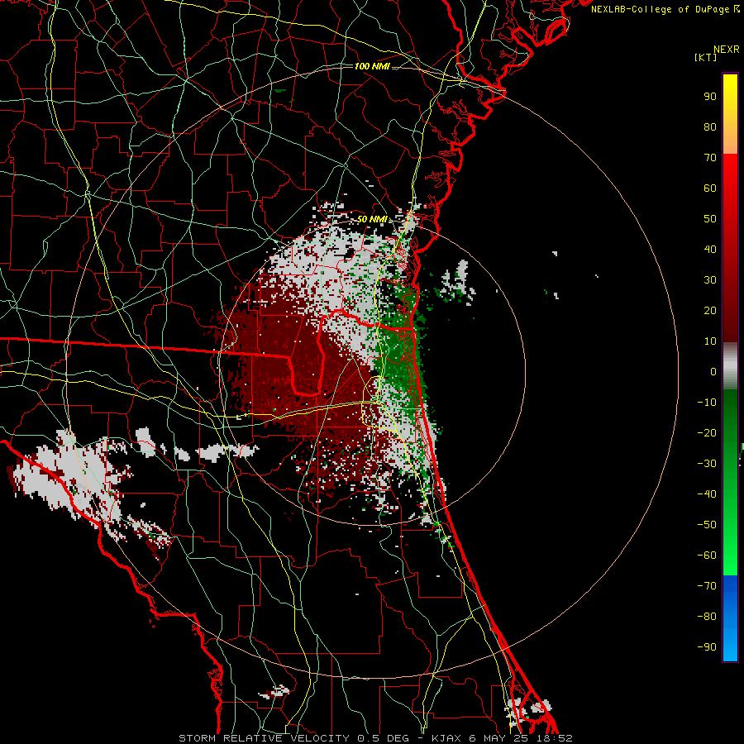
Task: Click the 30 value on the velocity scale
Action: tap(710, 280)
